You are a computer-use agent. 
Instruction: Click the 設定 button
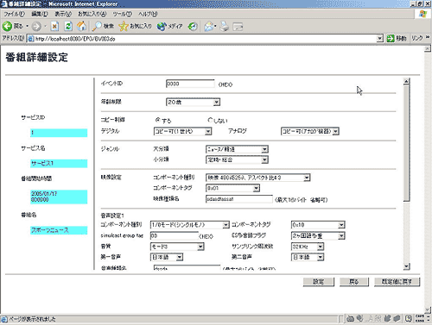click(319, 282)
